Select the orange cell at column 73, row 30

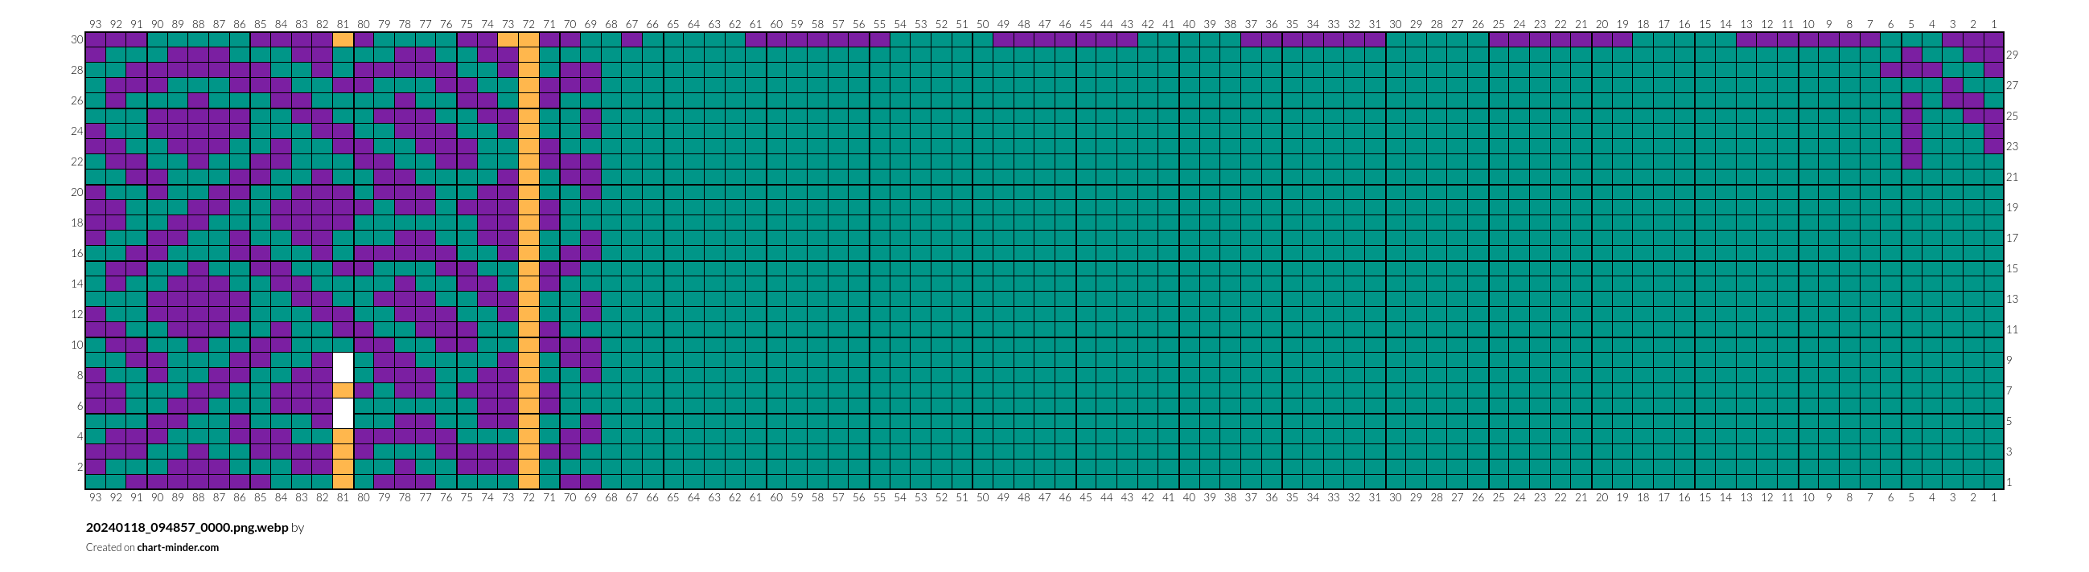coord(508,39)
